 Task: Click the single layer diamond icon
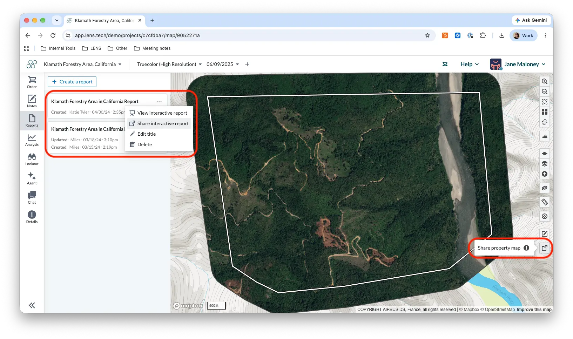[545, 154]
